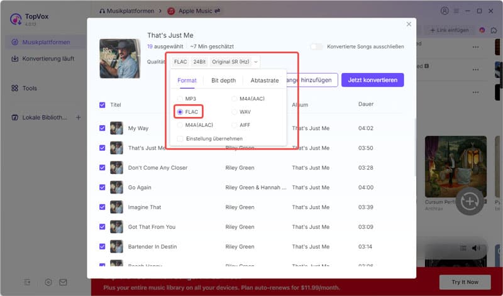
Task: Click the 03:14 duration of Bartender In Destin
Action: 365,246
